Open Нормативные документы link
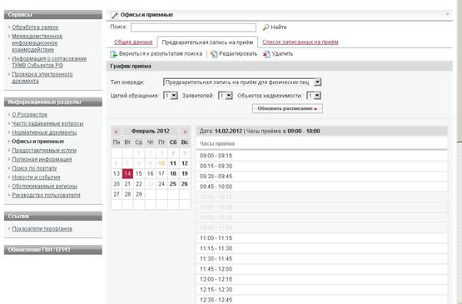Viewport: 462px width, 304px height. pyautogui.click(x=44, y=132)
